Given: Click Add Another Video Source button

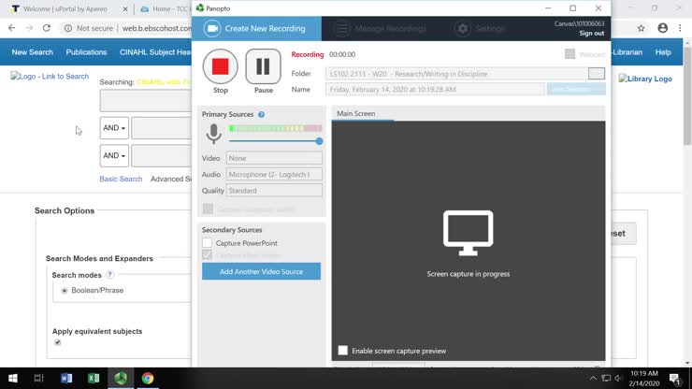Looking at the screenshot, I should [261, 271].
